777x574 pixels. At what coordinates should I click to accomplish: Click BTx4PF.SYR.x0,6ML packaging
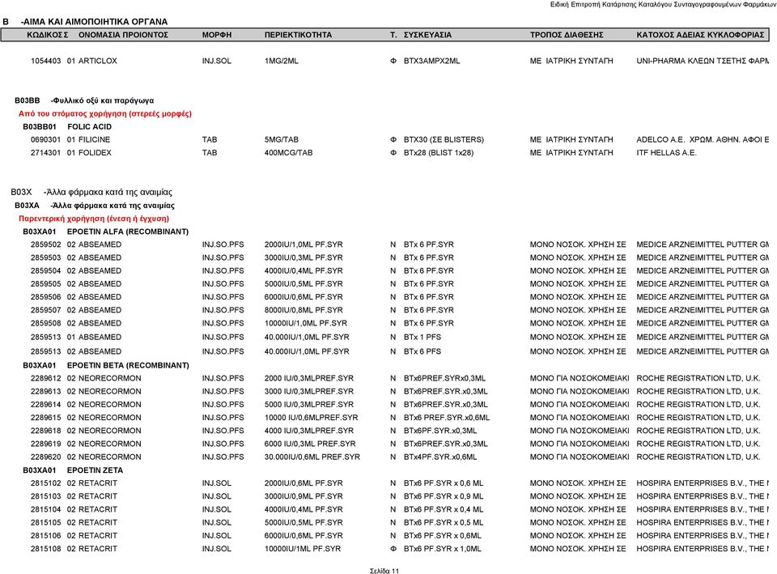click(x=440, y=457)
